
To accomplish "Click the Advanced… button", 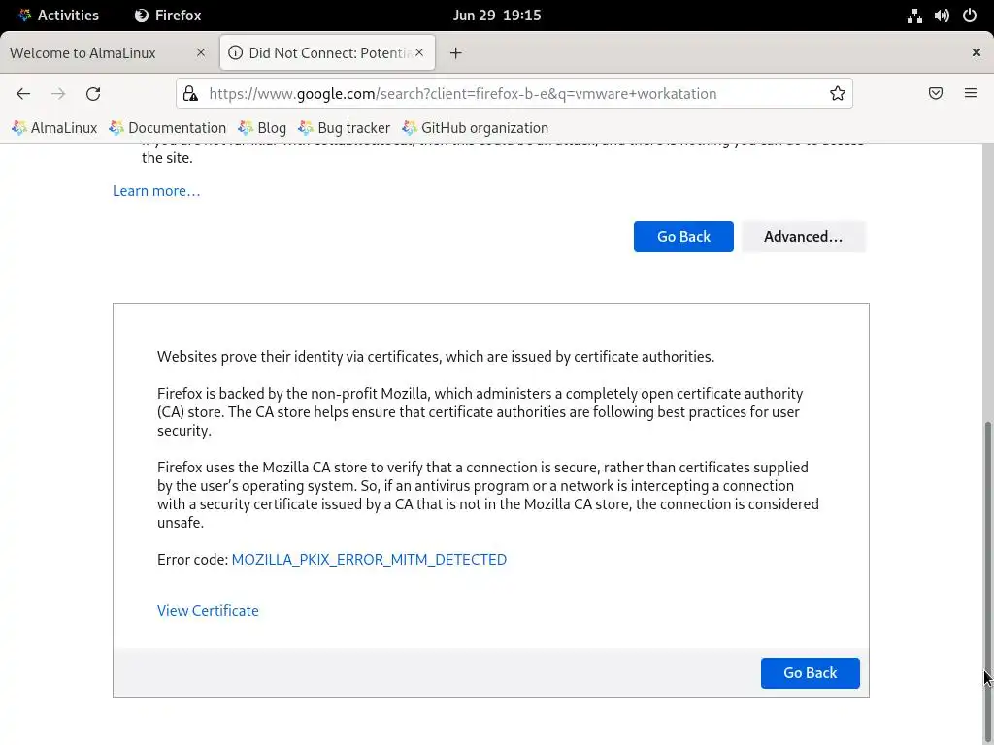I will 803,237.
